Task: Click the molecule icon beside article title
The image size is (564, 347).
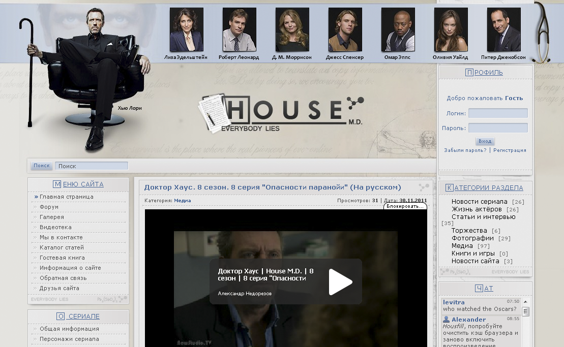Action: tap(424, 187)
